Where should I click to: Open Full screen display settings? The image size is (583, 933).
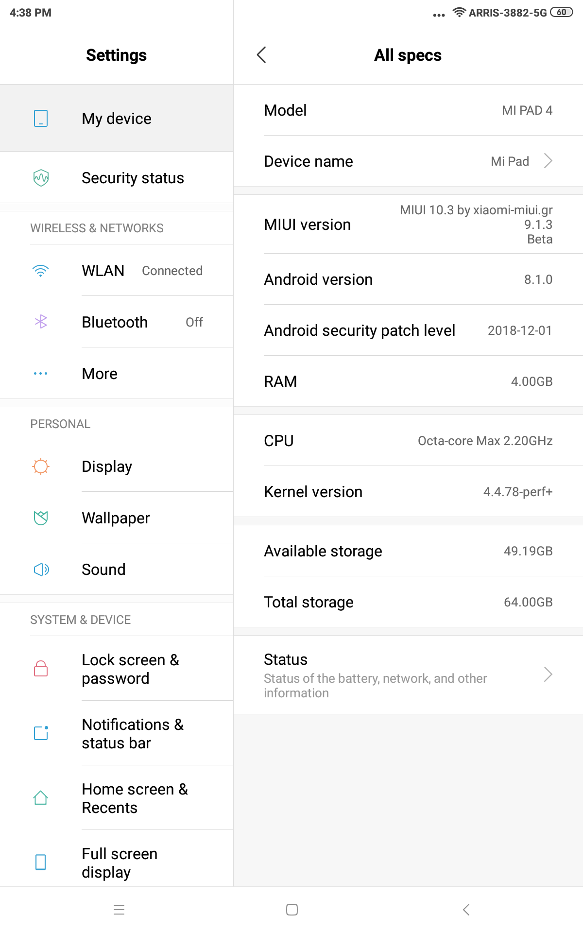[120, 863]
